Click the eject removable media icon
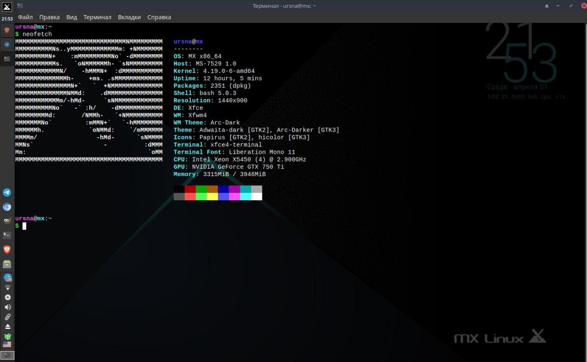 (x=7, y=327)
